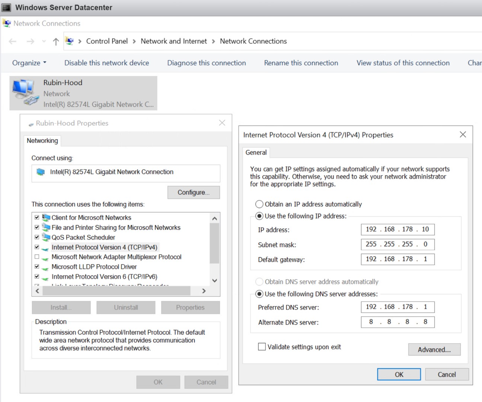Click the Alternate DNS server field
This screenshot has width=482, height=402.
[x=398, y=322]
